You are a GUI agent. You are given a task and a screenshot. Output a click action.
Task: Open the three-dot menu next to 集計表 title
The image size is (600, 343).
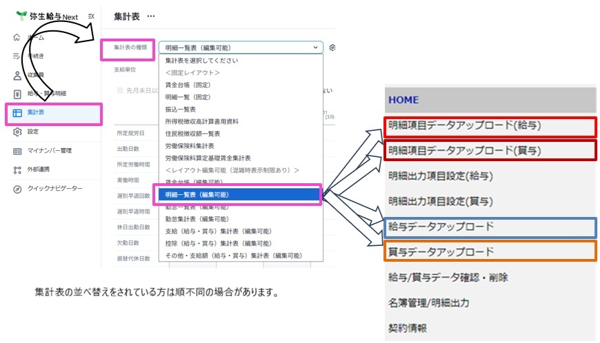click(x=151, y=16)
